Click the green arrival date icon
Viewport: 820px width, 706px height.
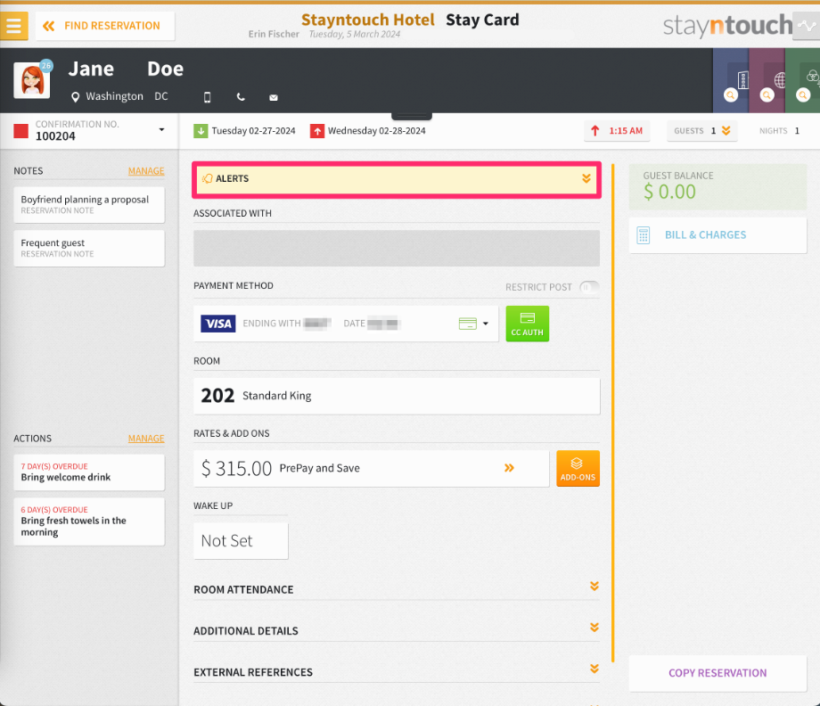[x=201, y=131]
